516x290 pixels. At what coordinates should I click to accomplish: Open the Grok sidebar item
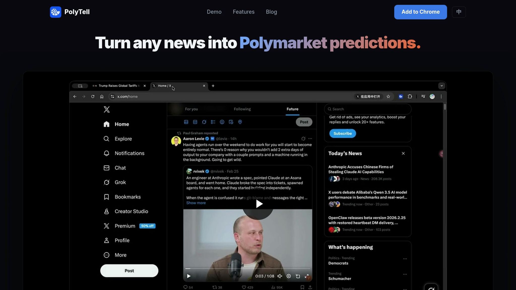click(120, 182)
